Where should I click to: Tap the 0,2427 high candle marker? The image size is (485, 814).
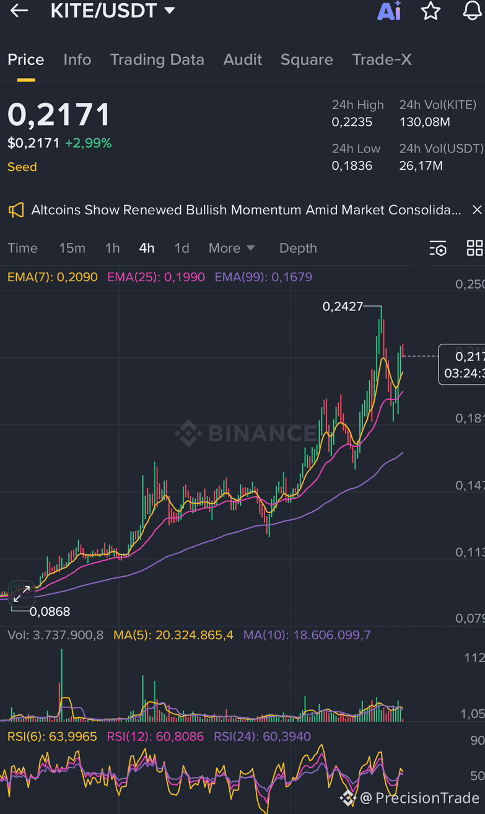click(343, 306)
